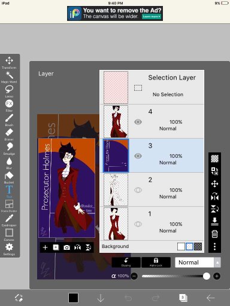Toggle visibility of layer 1
The width and height of the screenshot is (230, 306).
coord(138,224)
